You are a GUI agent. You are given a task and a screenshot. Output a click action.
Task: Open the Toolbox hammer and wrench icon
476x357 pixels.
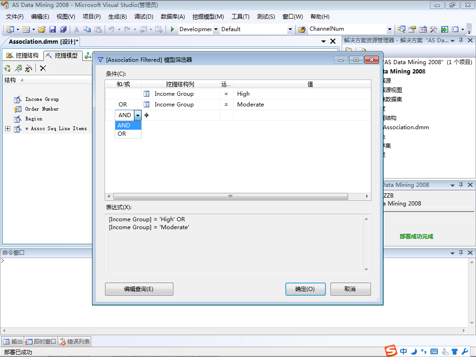point(434,29)
